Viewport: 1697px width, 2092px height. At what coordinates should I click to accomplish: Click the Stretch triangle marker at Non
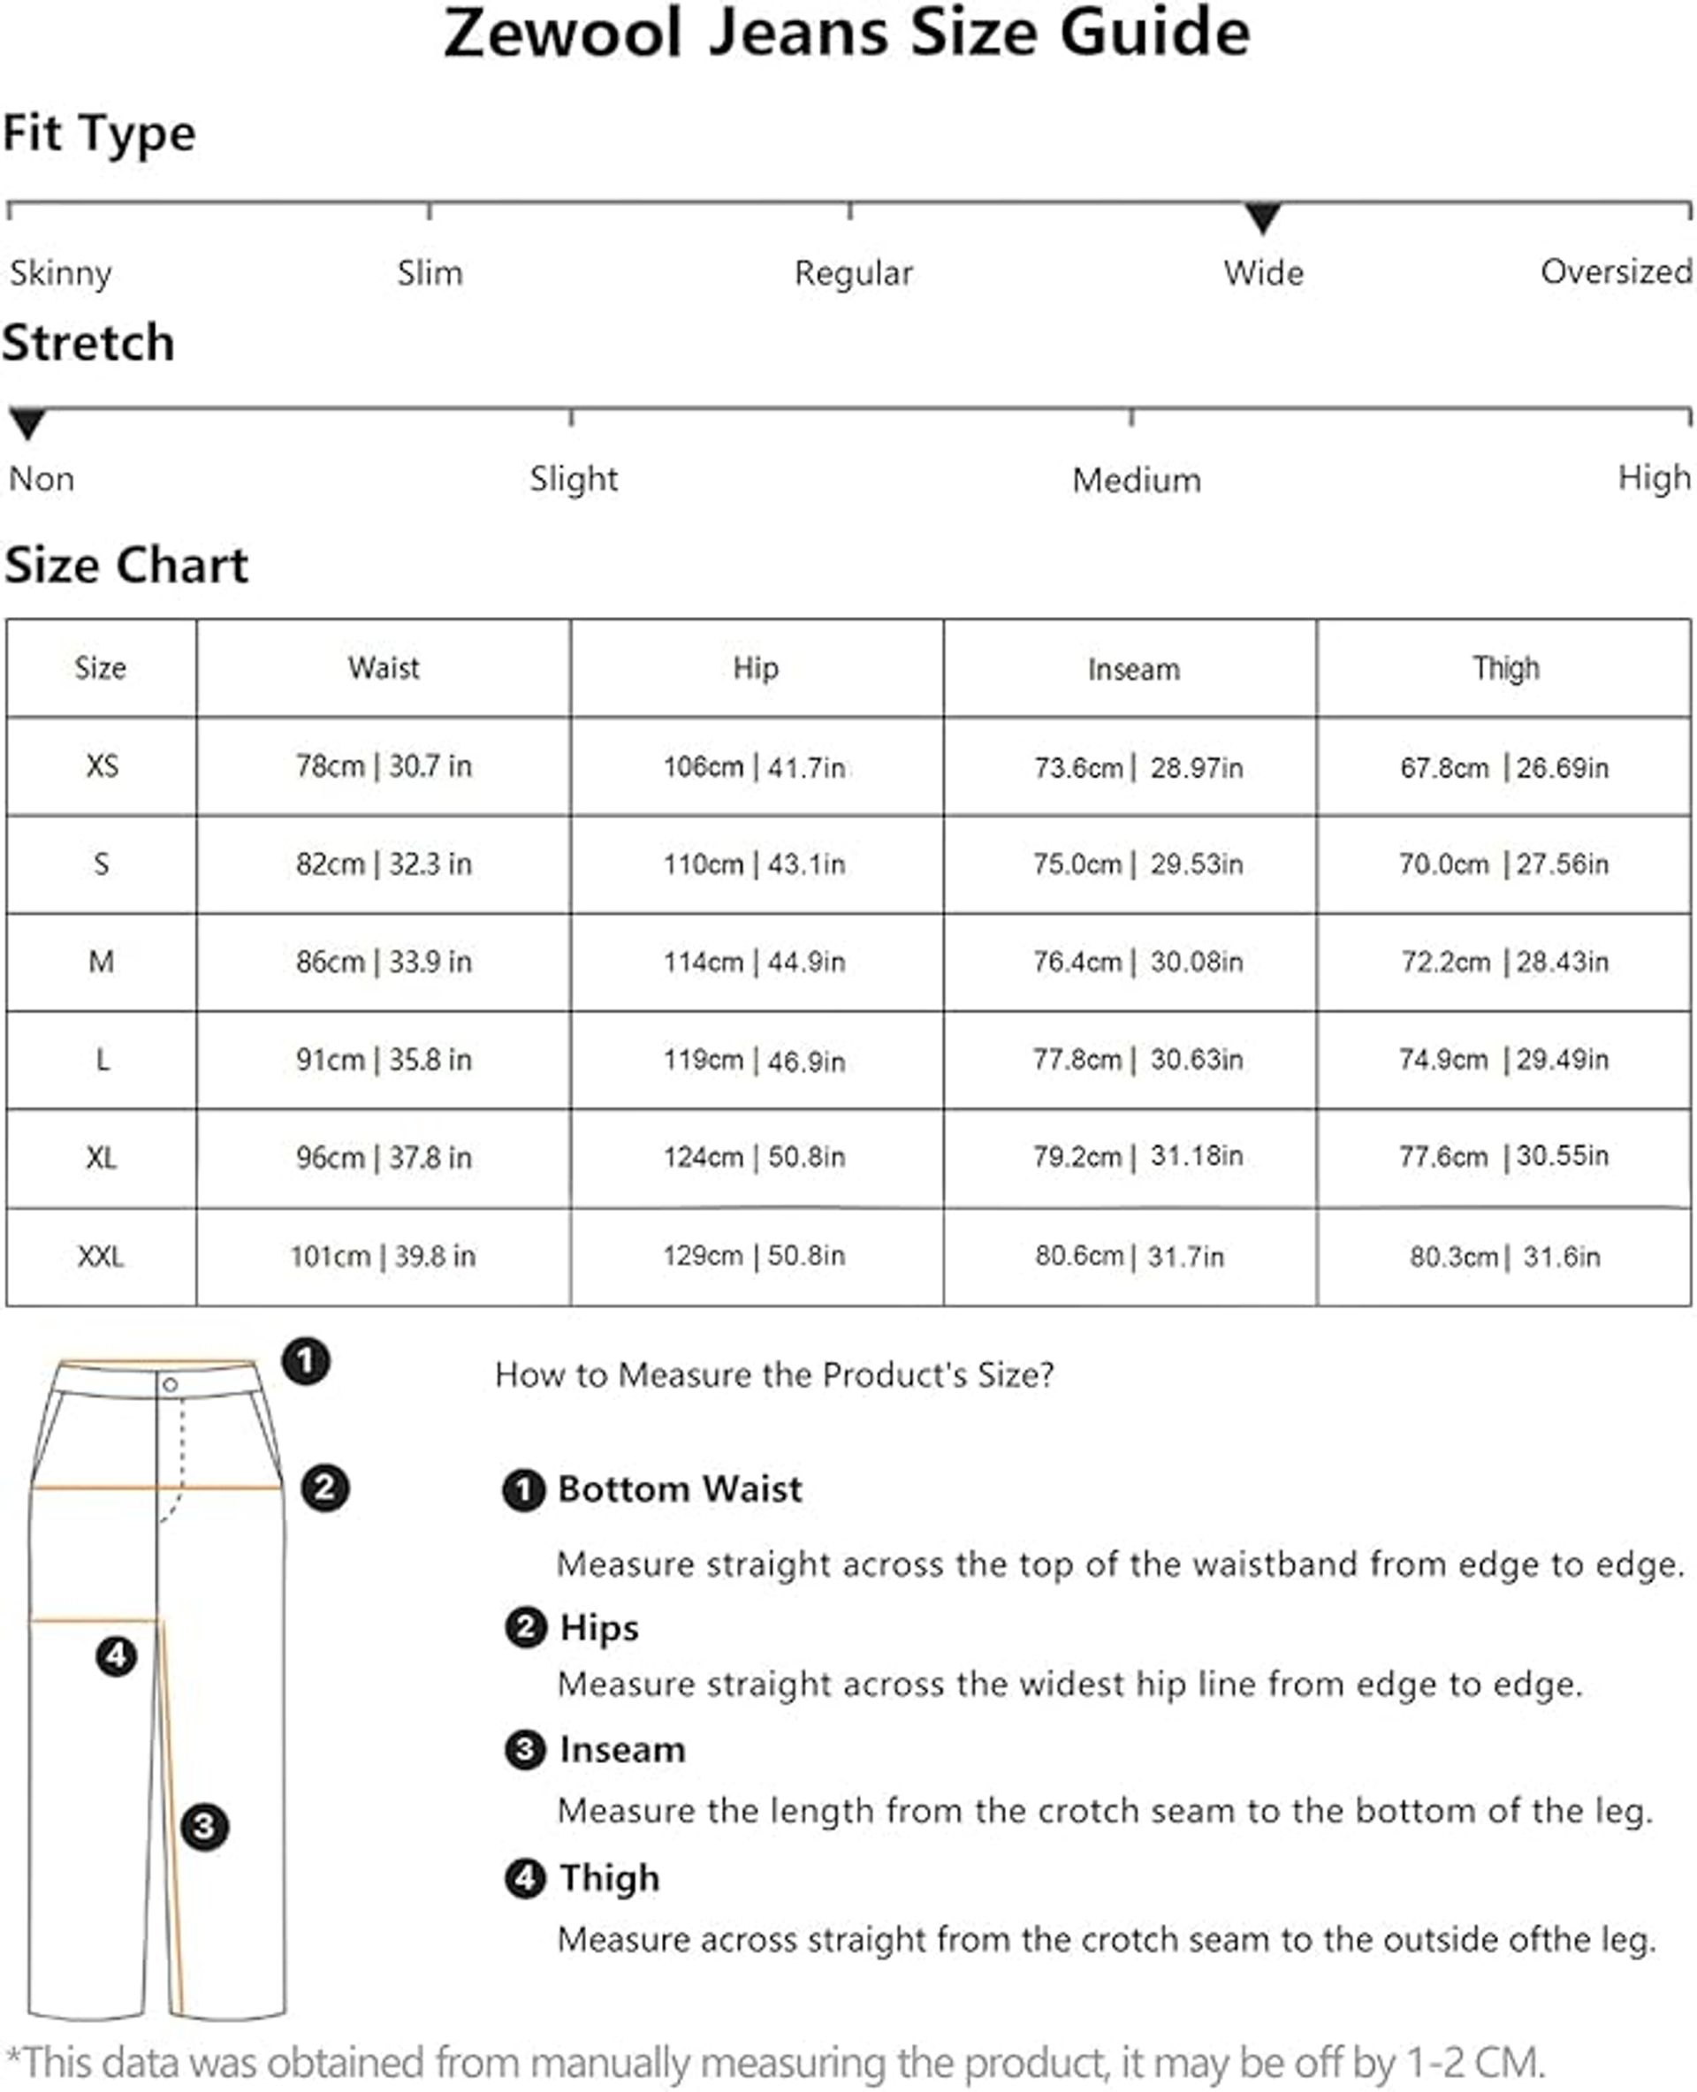click(27, 423)
